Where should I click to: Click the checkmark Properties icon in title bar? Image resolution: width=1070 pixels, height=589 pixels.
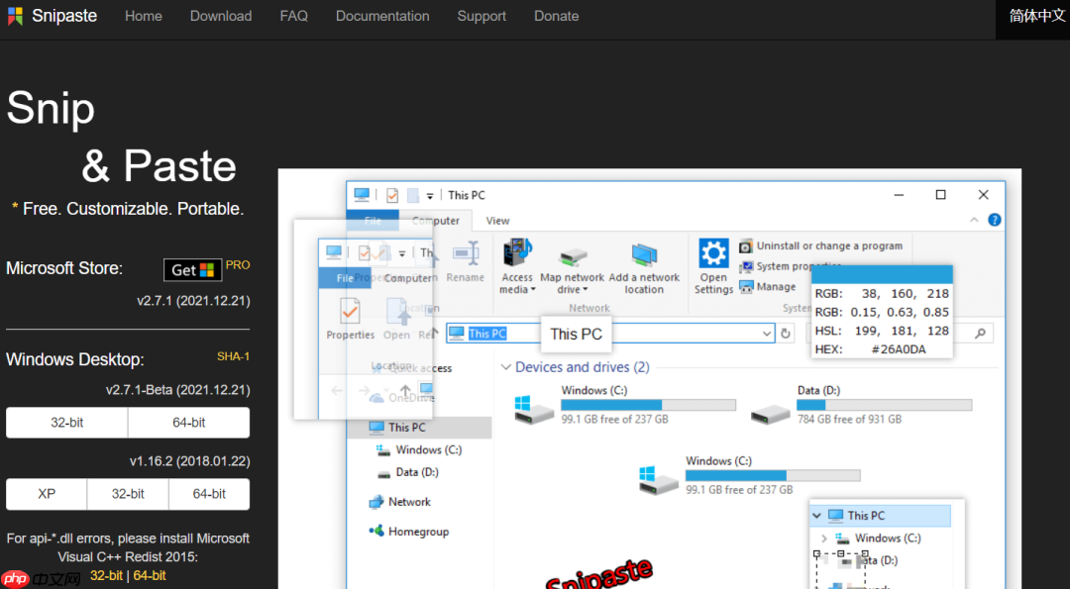392,196
